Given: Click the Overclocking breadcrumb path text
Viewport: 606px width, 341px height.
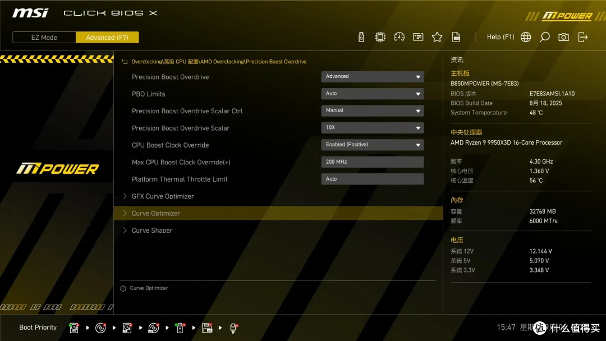Looking at the screenshot, I should click(219, 62).
